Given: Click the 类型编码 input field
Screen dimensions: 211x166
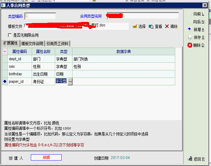Looking at the screenshot, I should click(x=40, y=16).
